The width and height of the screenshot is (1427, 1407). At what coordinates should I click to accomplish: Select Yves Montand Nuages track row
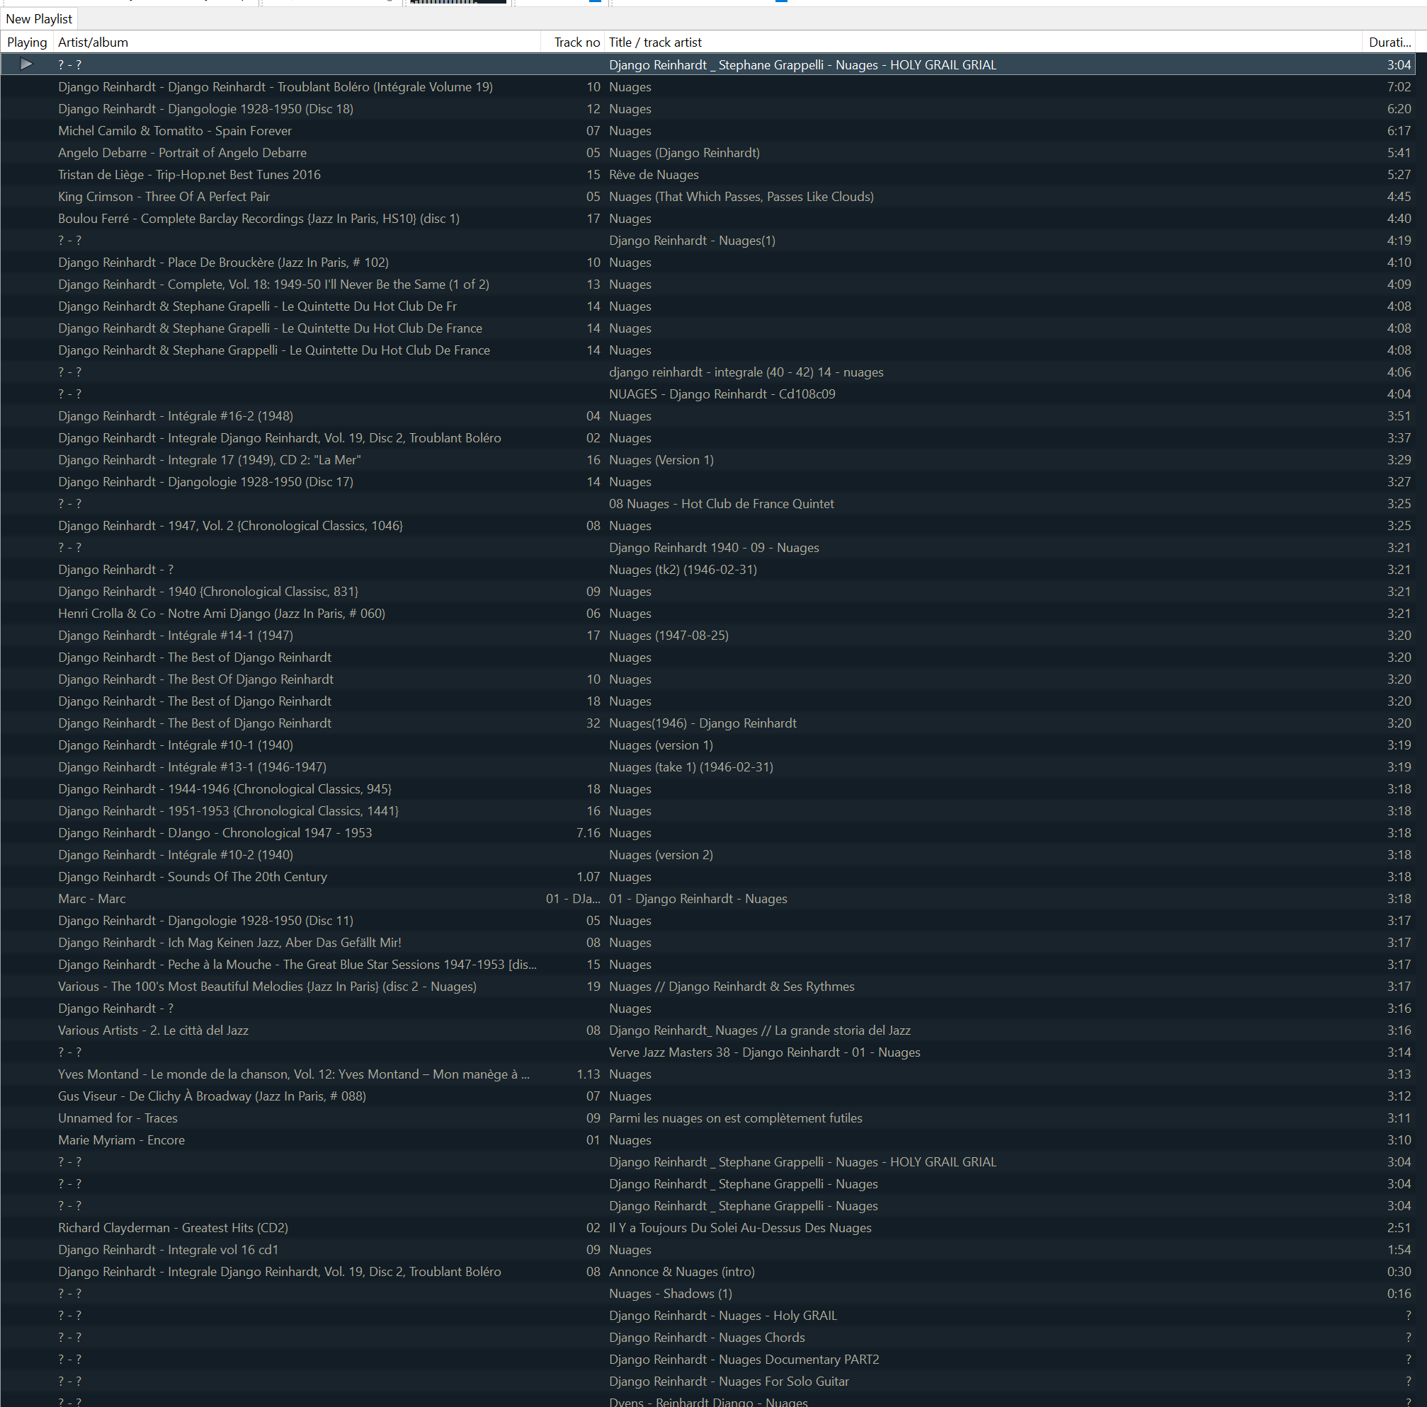[293, 1074]
